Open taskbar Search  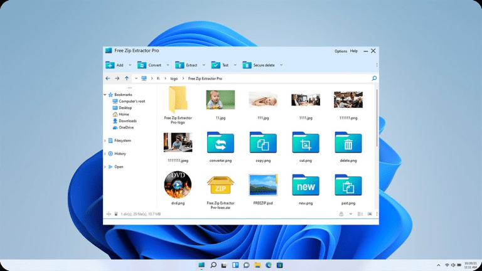[213, 265]
